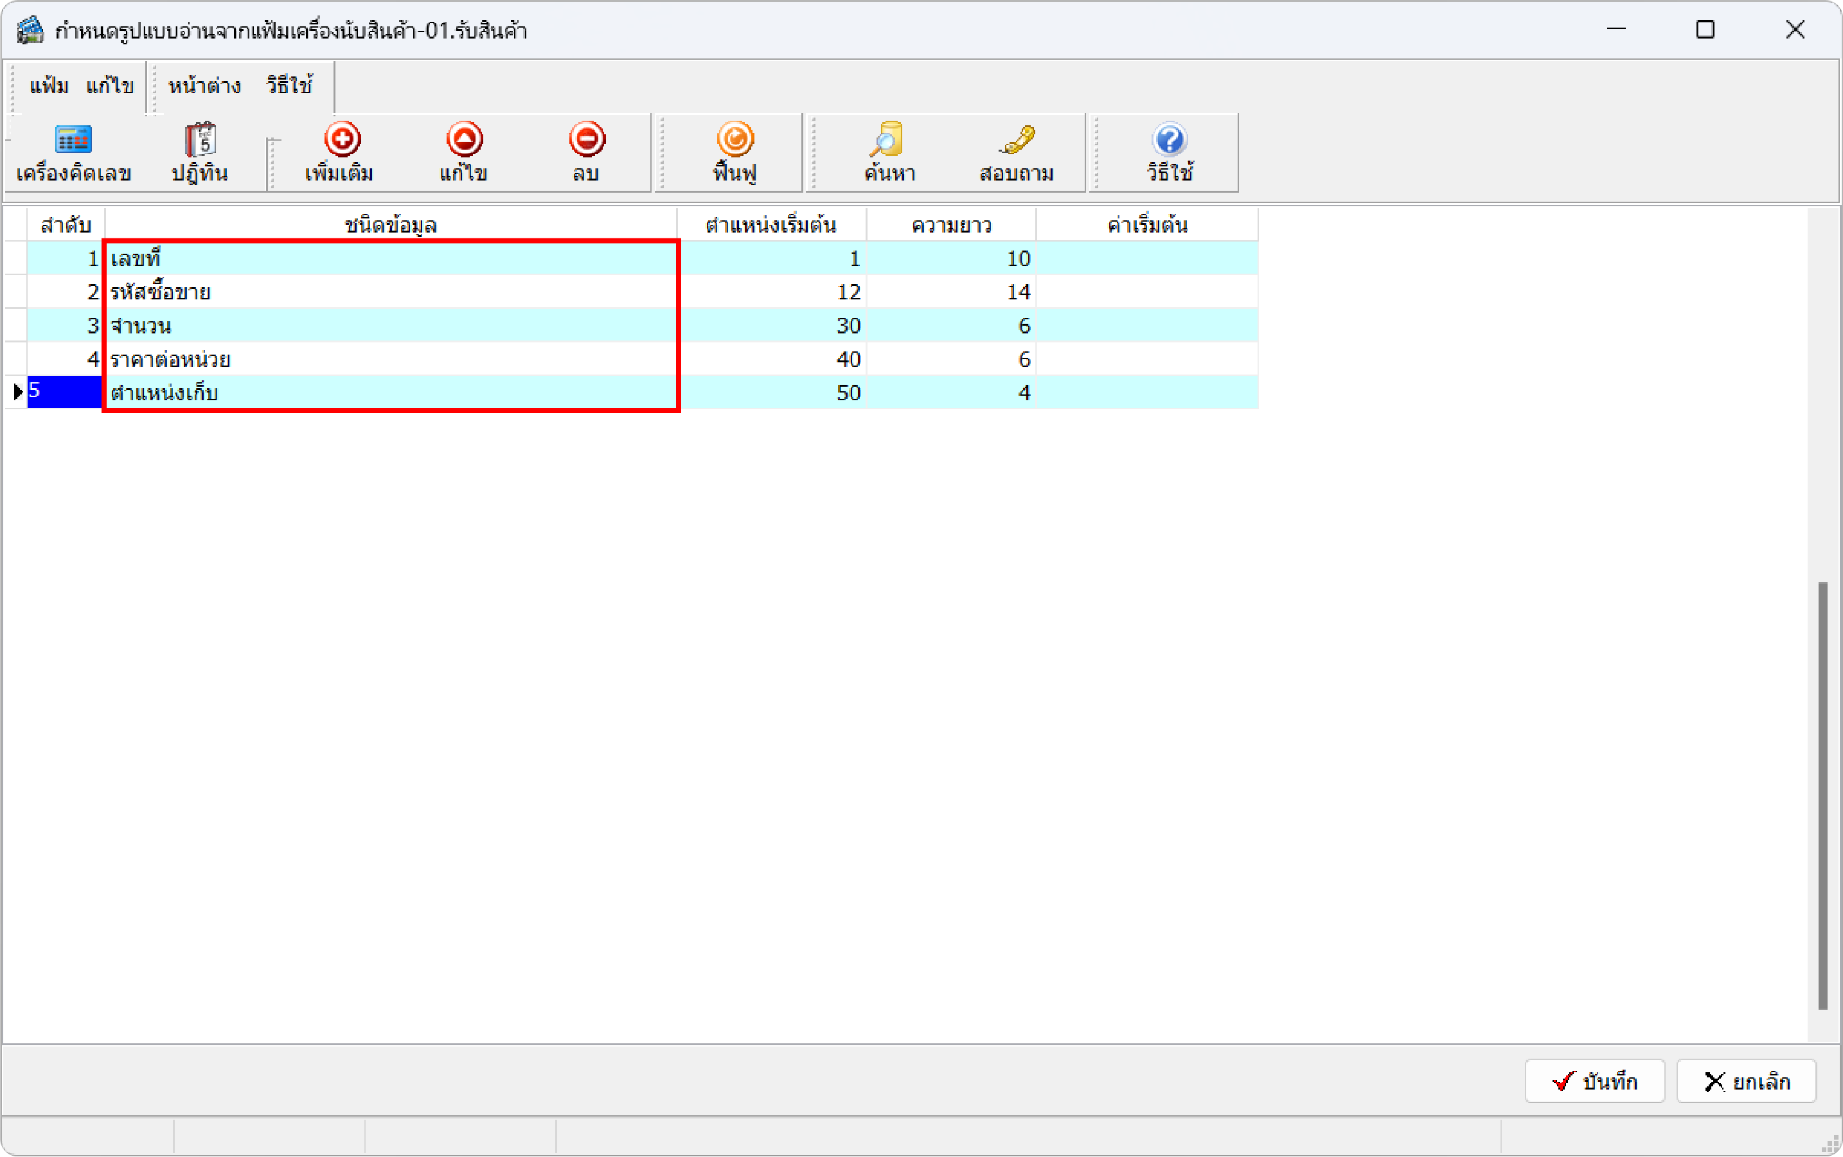
Task: Click the แก้ไข edit record toolbar icon
Action: point(464,154)
